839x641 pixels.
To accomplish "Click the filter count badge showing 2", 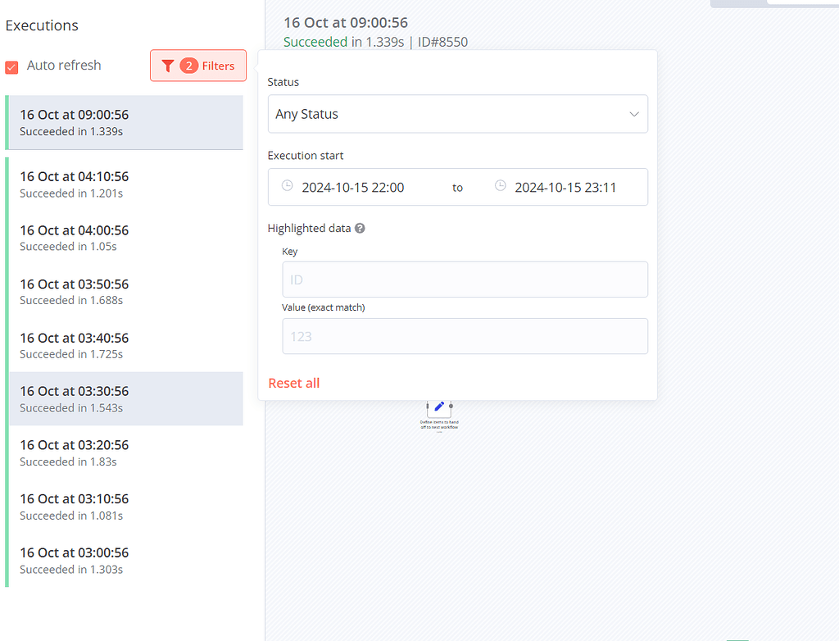I will pos(189,66).
